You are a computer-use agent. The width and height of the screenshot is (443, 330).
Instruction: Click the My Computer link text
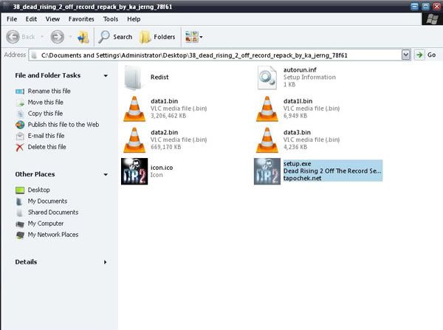click(x=46, y=224)
